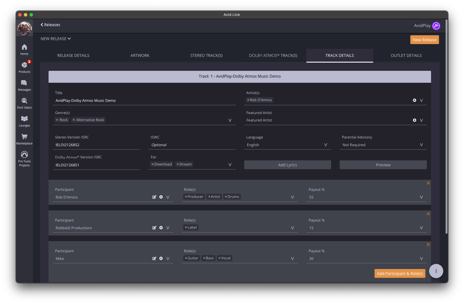
Task: Click the New Release button
Action: 425,40
